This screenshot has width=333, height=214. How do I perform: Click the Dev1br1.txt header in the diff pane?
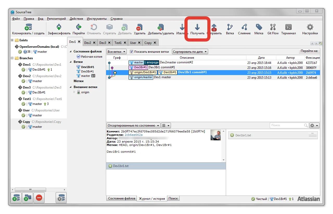(273, 135)
